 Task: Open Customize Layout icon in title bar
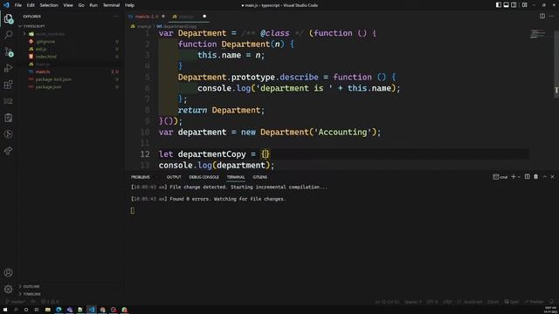coord(525,5)
